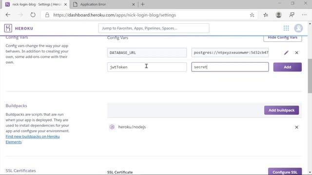Delete the DATABASE_URL config var
The width and height of the screenshot is (312, 175).
296,52
